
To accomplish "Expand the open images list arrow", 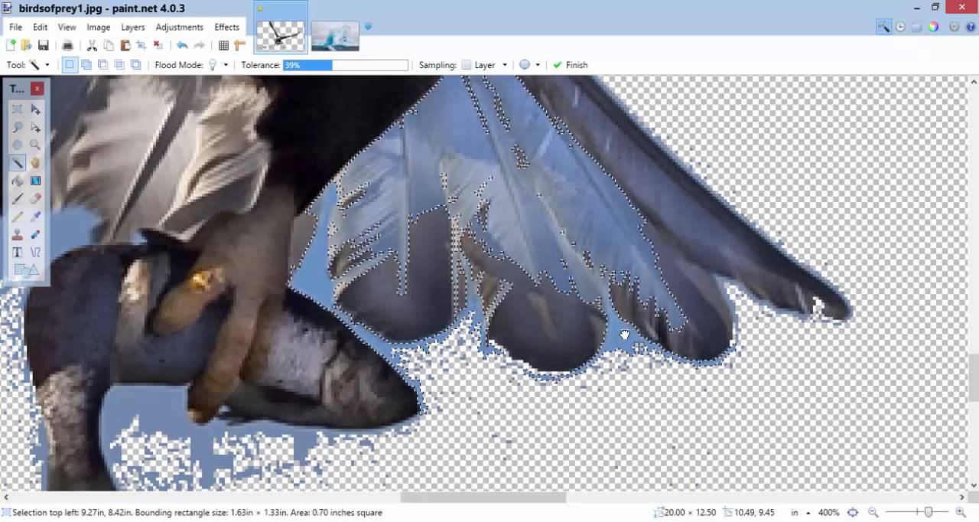I will 368,27.
